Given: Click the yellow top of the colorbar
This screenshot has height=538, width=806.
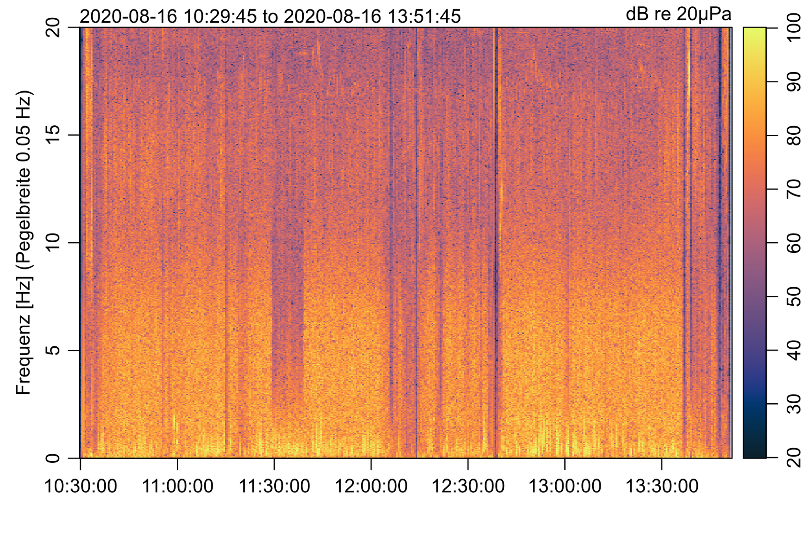Looking at the screenshot, I should point(754,33).
